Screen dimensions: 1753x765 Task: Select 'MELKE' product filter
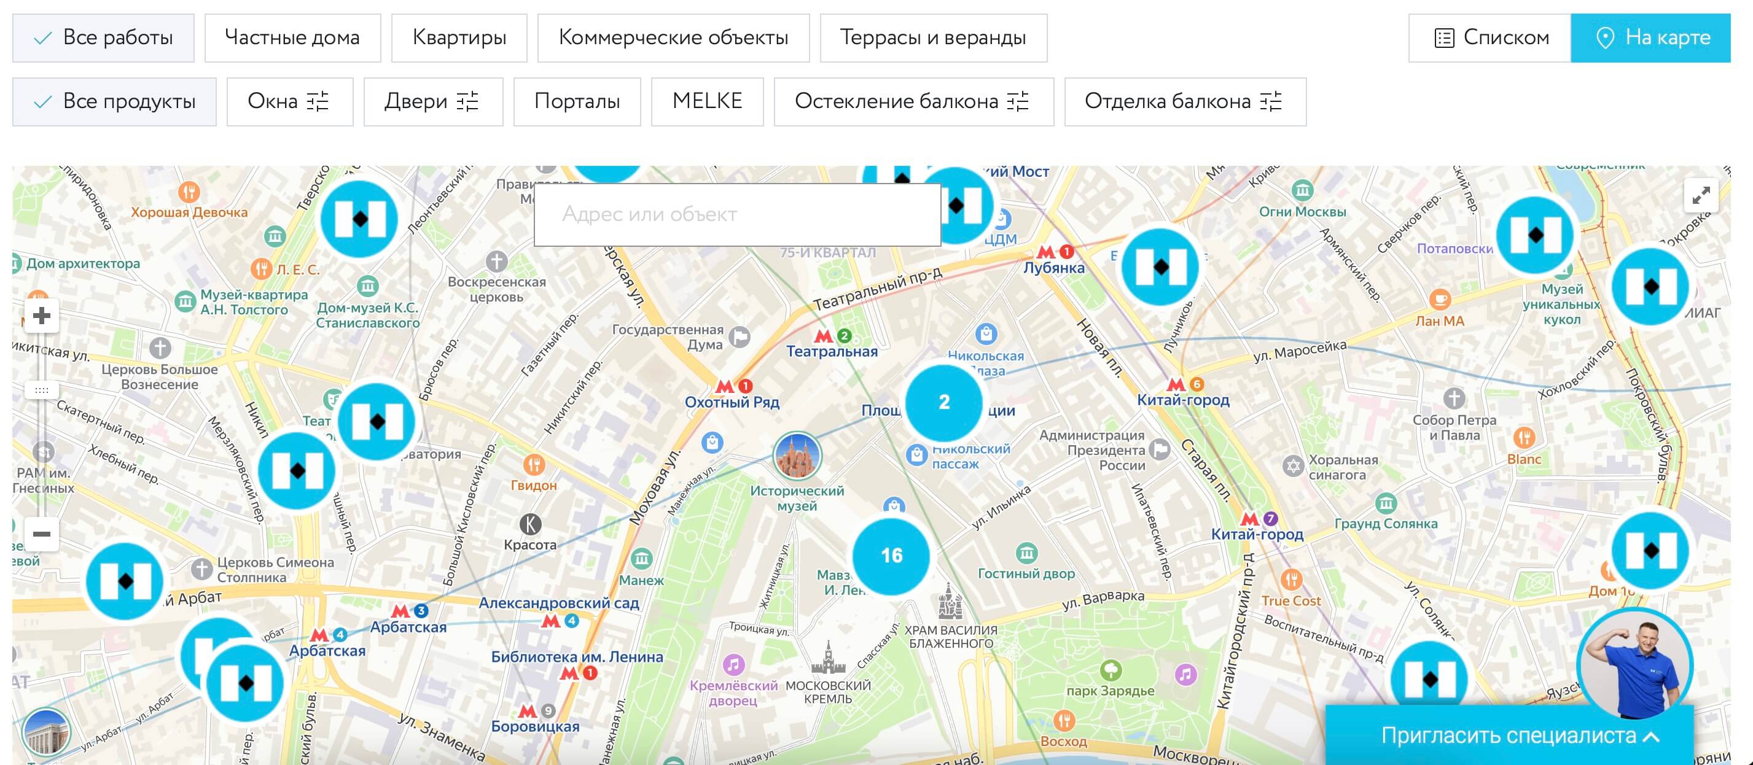point(707,102)
